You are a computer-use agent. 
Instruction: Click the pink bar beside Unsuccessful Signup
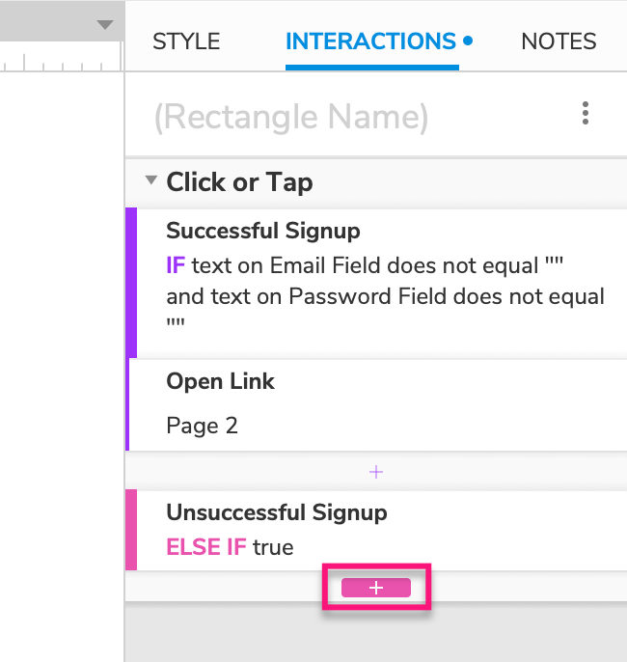click(x=131, y=530)
